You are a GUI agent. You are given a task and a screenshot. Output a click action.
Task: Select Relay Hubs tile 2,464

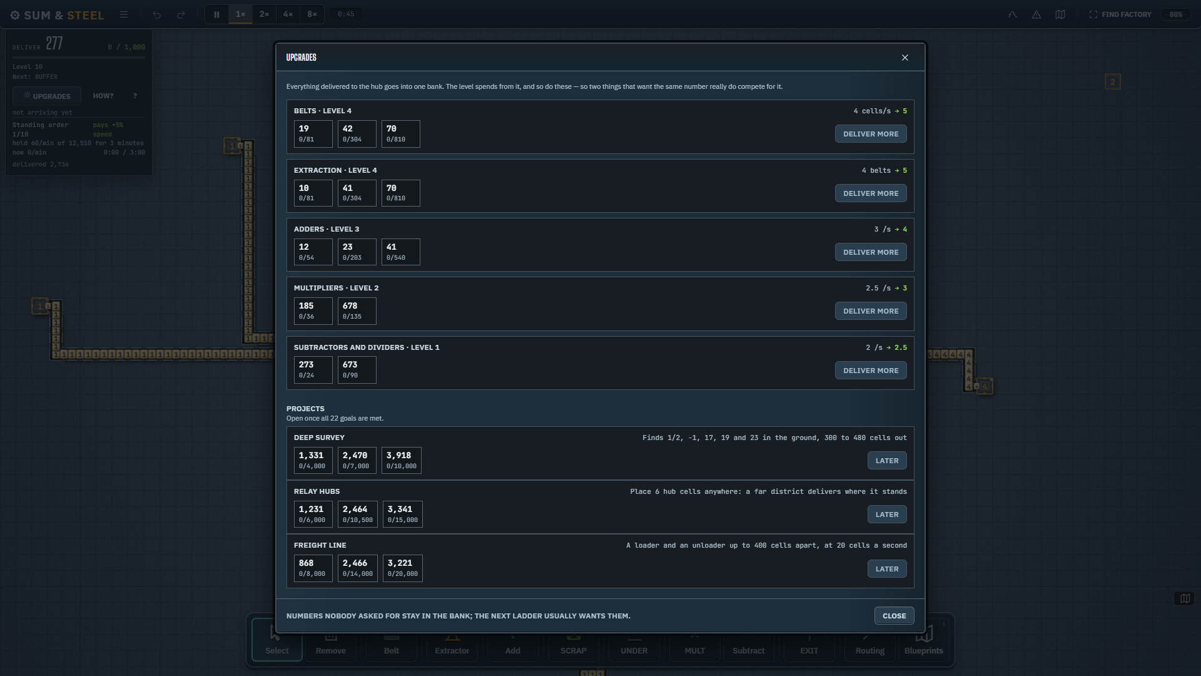pyautogui.click(x=358, y=515)
